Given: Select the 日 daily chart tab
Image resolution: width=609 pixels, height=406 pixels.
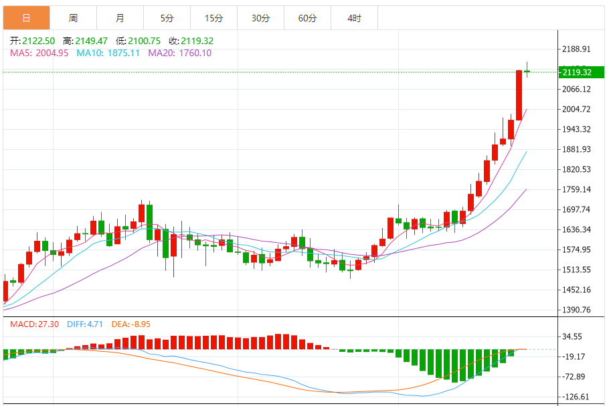Looking at the screenshot, I should pos(26,18).
